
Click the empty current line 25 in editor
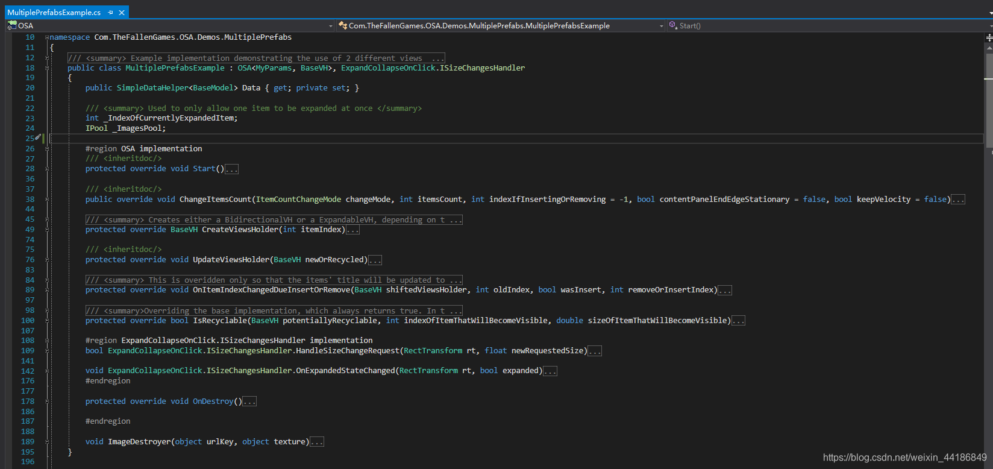516,139
